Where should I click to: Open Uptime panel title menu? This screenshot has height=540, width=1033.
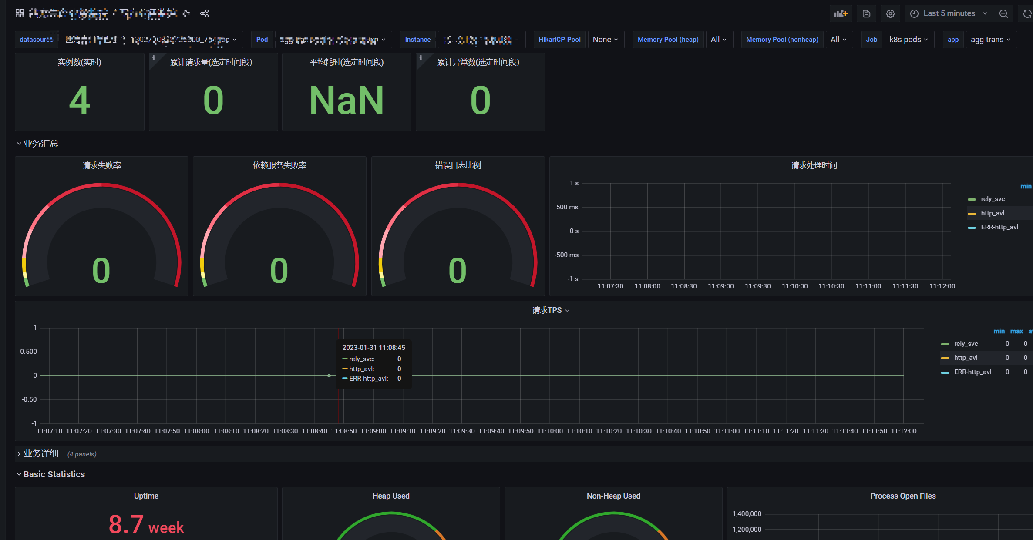pyautogui.click(x=146, y=496)
